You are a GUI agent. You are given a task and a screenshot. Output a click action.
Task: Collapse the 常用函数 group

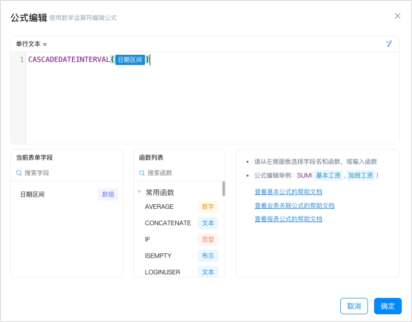[x=139, y=192]
